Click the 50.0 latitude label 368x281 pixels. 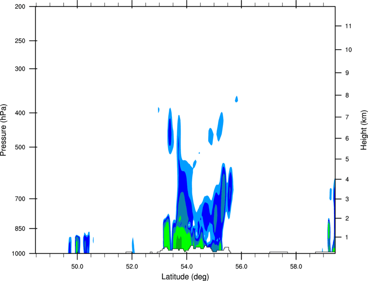point(77,267)
